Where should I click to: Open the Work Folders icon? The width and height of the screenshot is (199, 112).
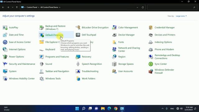[78, 79]
